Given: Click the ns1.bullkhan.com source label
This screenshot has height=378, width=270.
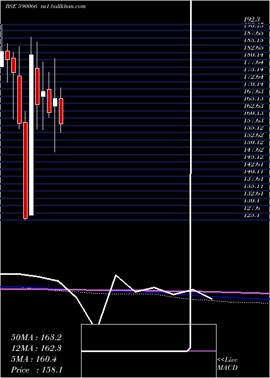Looking at the screenshot, I should coord(63,6).
